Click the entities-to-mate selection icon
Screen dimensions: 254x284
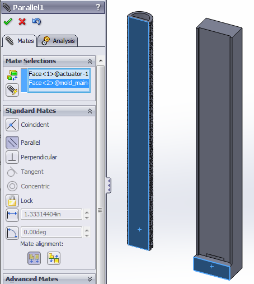click(x=12, y=75)
